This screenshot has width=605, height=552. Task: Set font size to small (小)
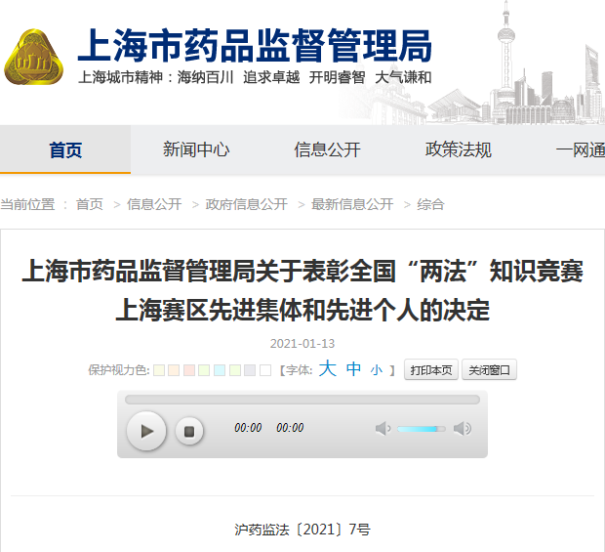tap(376, 370)
